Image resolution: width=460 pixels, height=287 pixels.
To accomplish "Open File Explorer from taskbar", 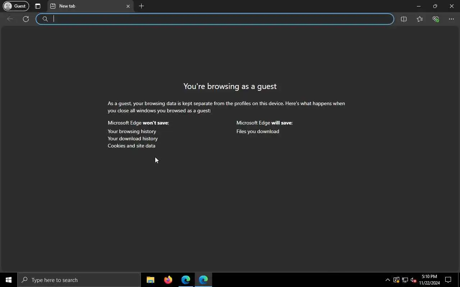I will point(151,280).
